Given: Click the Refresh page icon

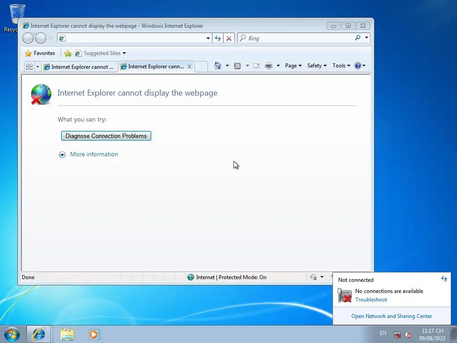Looking at the screenshot, I should pos(218,38).
